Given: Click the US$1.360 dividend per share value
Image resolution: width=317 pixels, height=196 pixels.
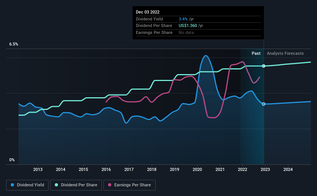Looking at the screenshot, I should coord(188,26).
